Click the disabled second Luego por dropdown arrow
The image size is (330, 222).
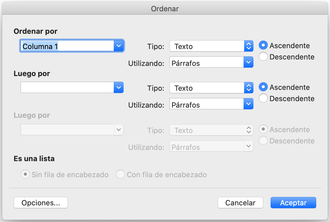(x=119, y=130)
